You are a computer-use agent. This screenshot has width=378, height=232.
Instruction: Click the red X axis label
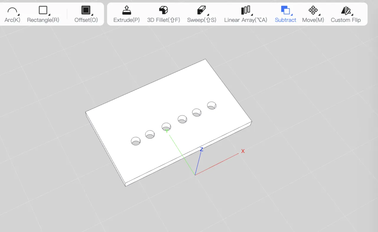[243, 151]
